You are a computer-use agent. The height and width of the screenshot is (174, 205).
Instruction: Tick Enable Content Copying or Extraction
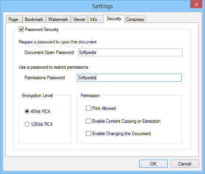[88, 121]
